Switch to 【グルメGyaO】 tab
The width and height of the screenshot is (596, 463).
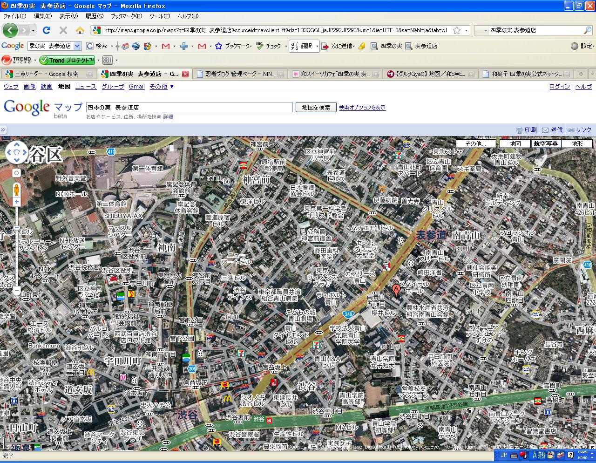click(x=431, y=74)
